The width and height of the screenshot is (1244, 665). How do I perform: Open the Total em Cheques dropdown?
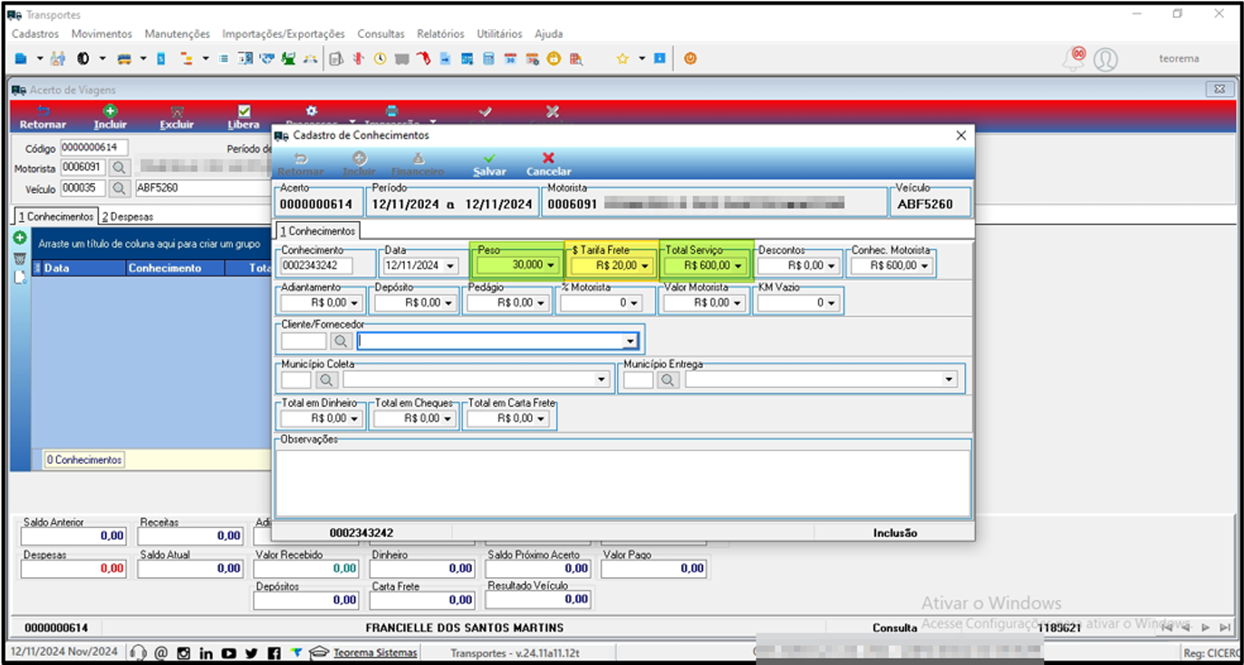point(448,419)
